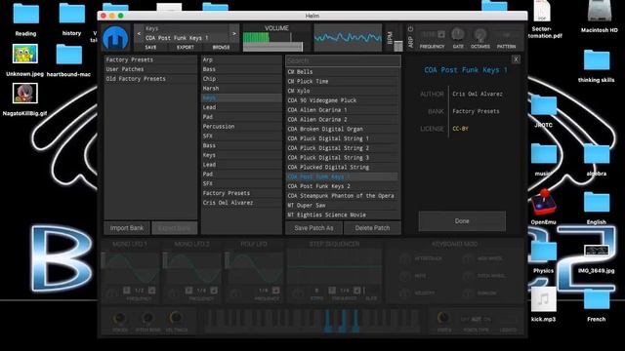The height and width of the screenshot is (351, 625).
Task: Load CDA Plucked Digital String patch
Action: [x=343, y=167]
